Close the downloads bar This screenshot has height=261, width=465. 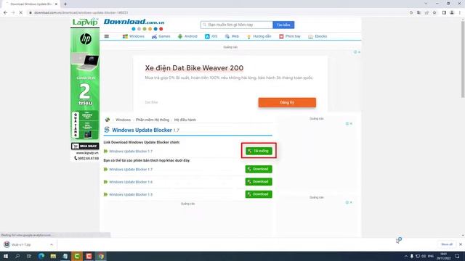click(461, 244)
